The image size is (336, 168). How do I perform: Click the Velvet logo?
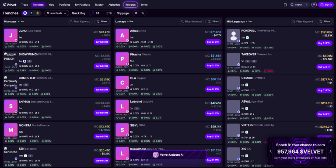(10, 5)
